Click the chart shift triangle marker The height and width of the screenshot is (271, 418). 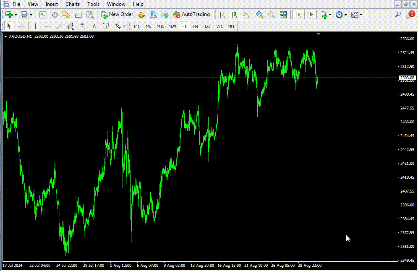pos(318,34)
